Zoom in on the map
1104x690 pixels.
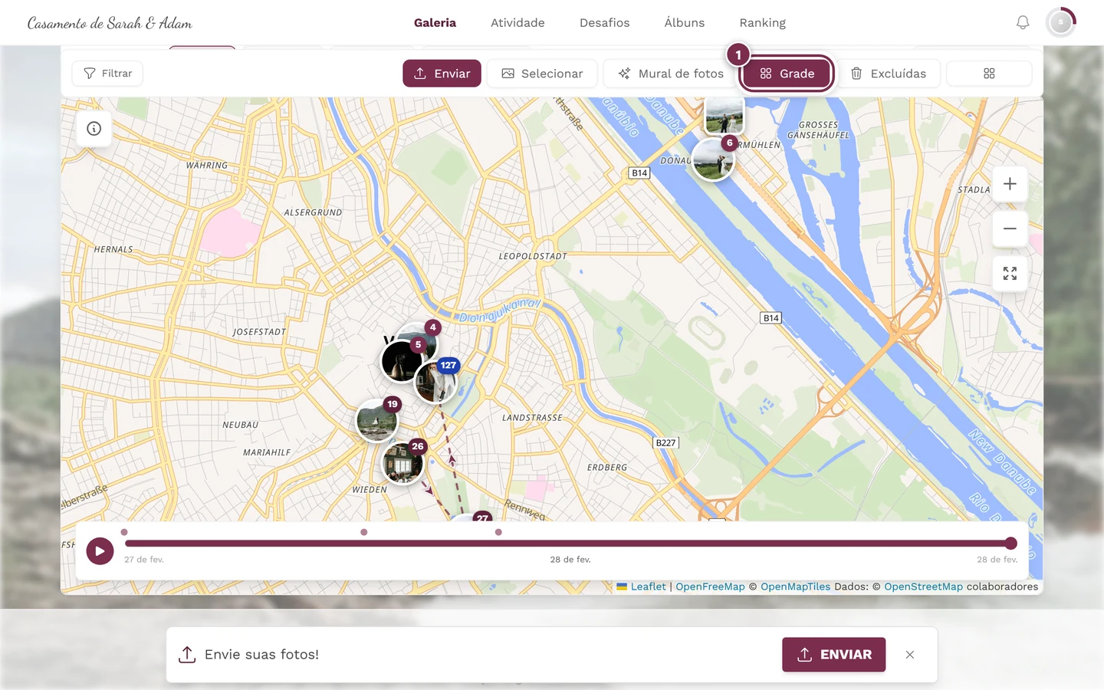coord(1010,184)
